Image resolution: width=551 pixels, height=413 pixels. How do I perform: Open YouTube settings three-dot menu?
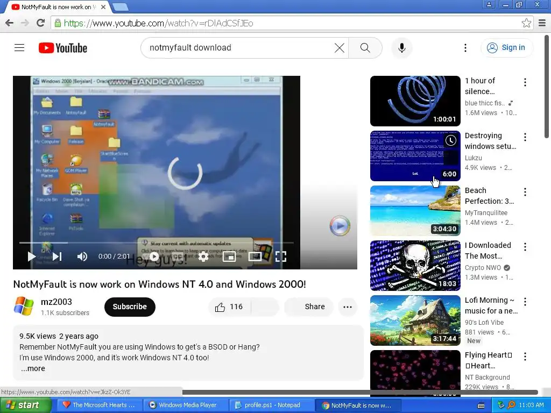[465, 48]
